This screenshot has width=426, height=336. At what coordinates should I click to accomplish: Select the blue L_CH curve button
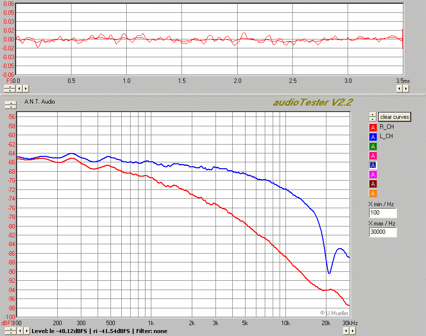[x=373, y=137]
